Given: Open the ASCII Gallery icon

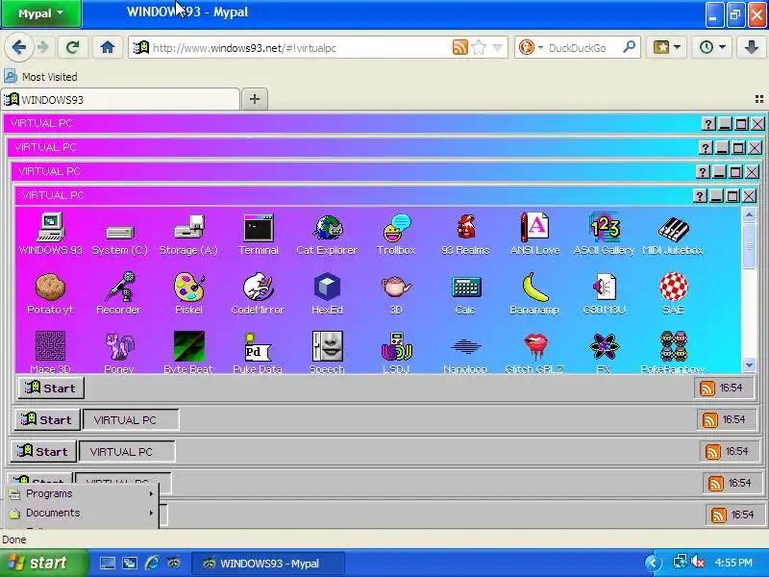Looking at the screenshot, I should pyautogui.click(x=605, y=235).
